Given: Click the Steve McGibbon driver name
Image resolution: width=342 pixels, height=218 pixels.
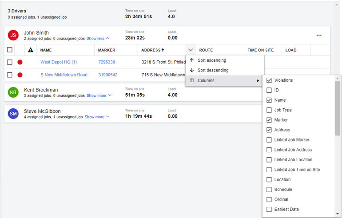Looking at the screenshot, I should pyautogui.click(x=42, y=111).
